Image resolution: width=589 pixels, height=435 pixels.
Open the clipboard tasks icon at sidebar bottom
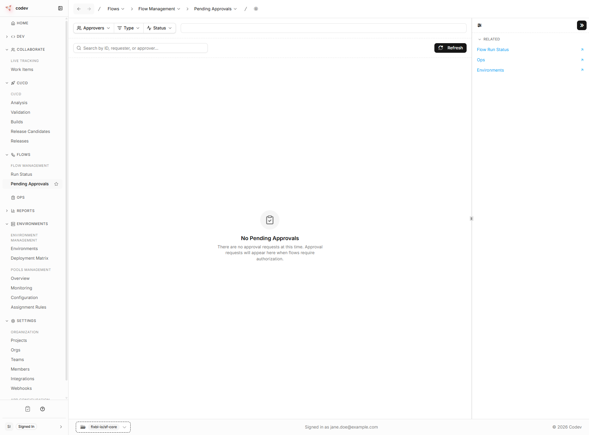click(27, 409)
